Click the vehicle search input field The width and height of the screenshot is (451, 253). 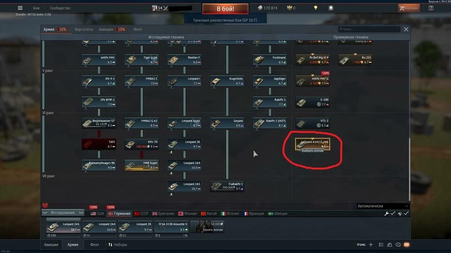369,29
